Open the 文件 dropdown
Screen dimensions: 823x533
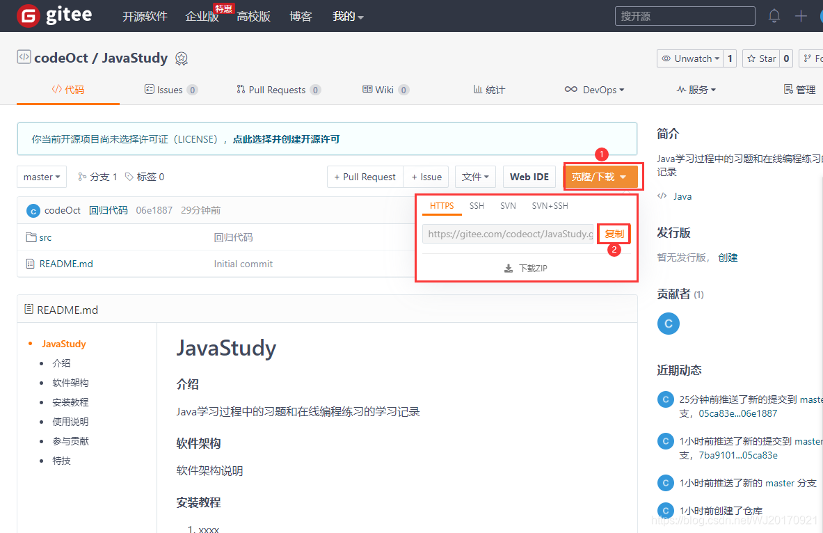[475, 177]
